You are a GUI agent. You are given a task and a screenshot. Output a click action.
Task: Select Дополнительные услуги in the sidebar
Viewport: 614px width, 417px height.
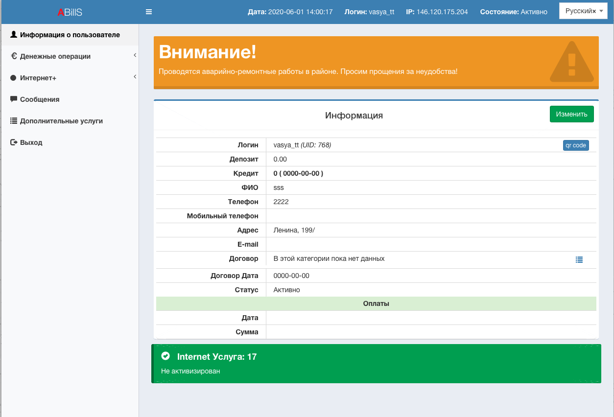(x=61, y=121)
